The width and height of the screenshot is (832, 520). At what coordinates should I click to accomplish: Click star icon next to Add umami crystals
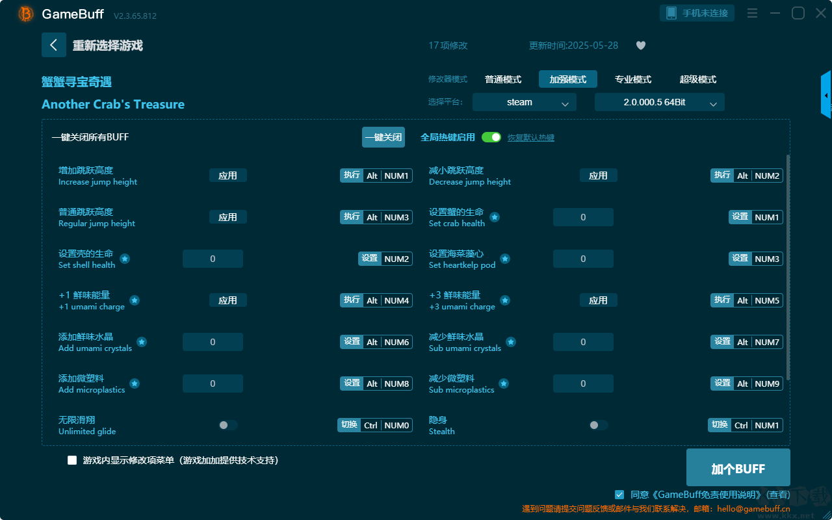point(142,342)
